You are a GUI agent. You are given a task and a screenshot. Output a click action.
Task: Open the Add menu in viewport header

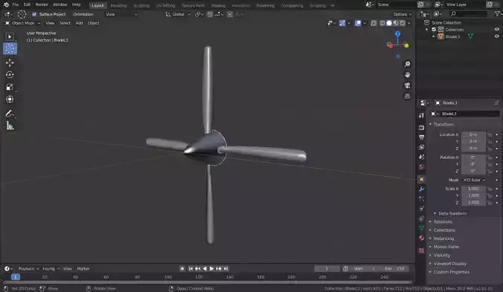pos(79,23)
